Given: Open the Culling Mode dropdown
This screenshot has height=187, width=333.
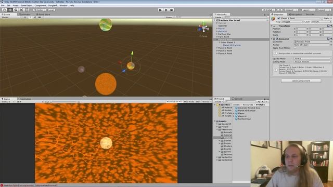Looking at the screenshot, I should click(x=313, y=62).
